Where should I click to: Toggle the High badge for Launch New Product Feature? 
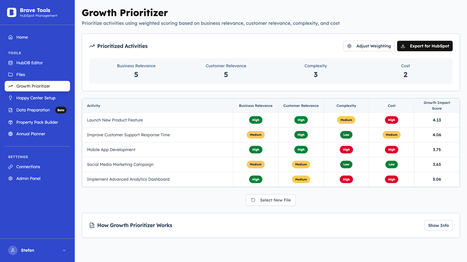[x=255, y=120]
